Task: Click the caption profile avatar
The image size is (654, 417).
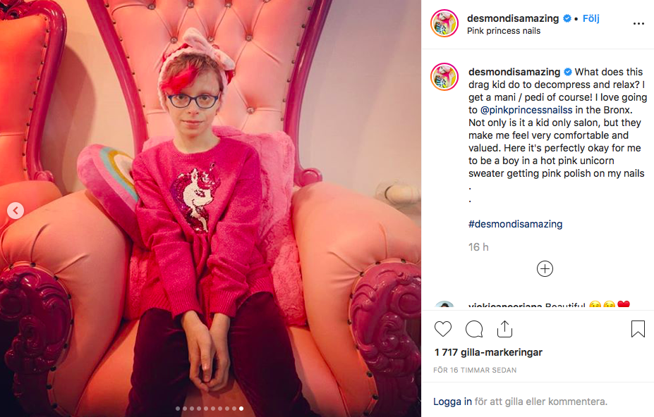Action: [x=444, y=77]
